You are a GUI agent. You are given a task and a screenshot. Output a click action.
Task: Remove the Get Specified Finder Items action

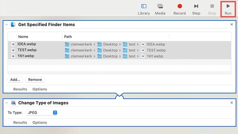[x=232, y=25]
